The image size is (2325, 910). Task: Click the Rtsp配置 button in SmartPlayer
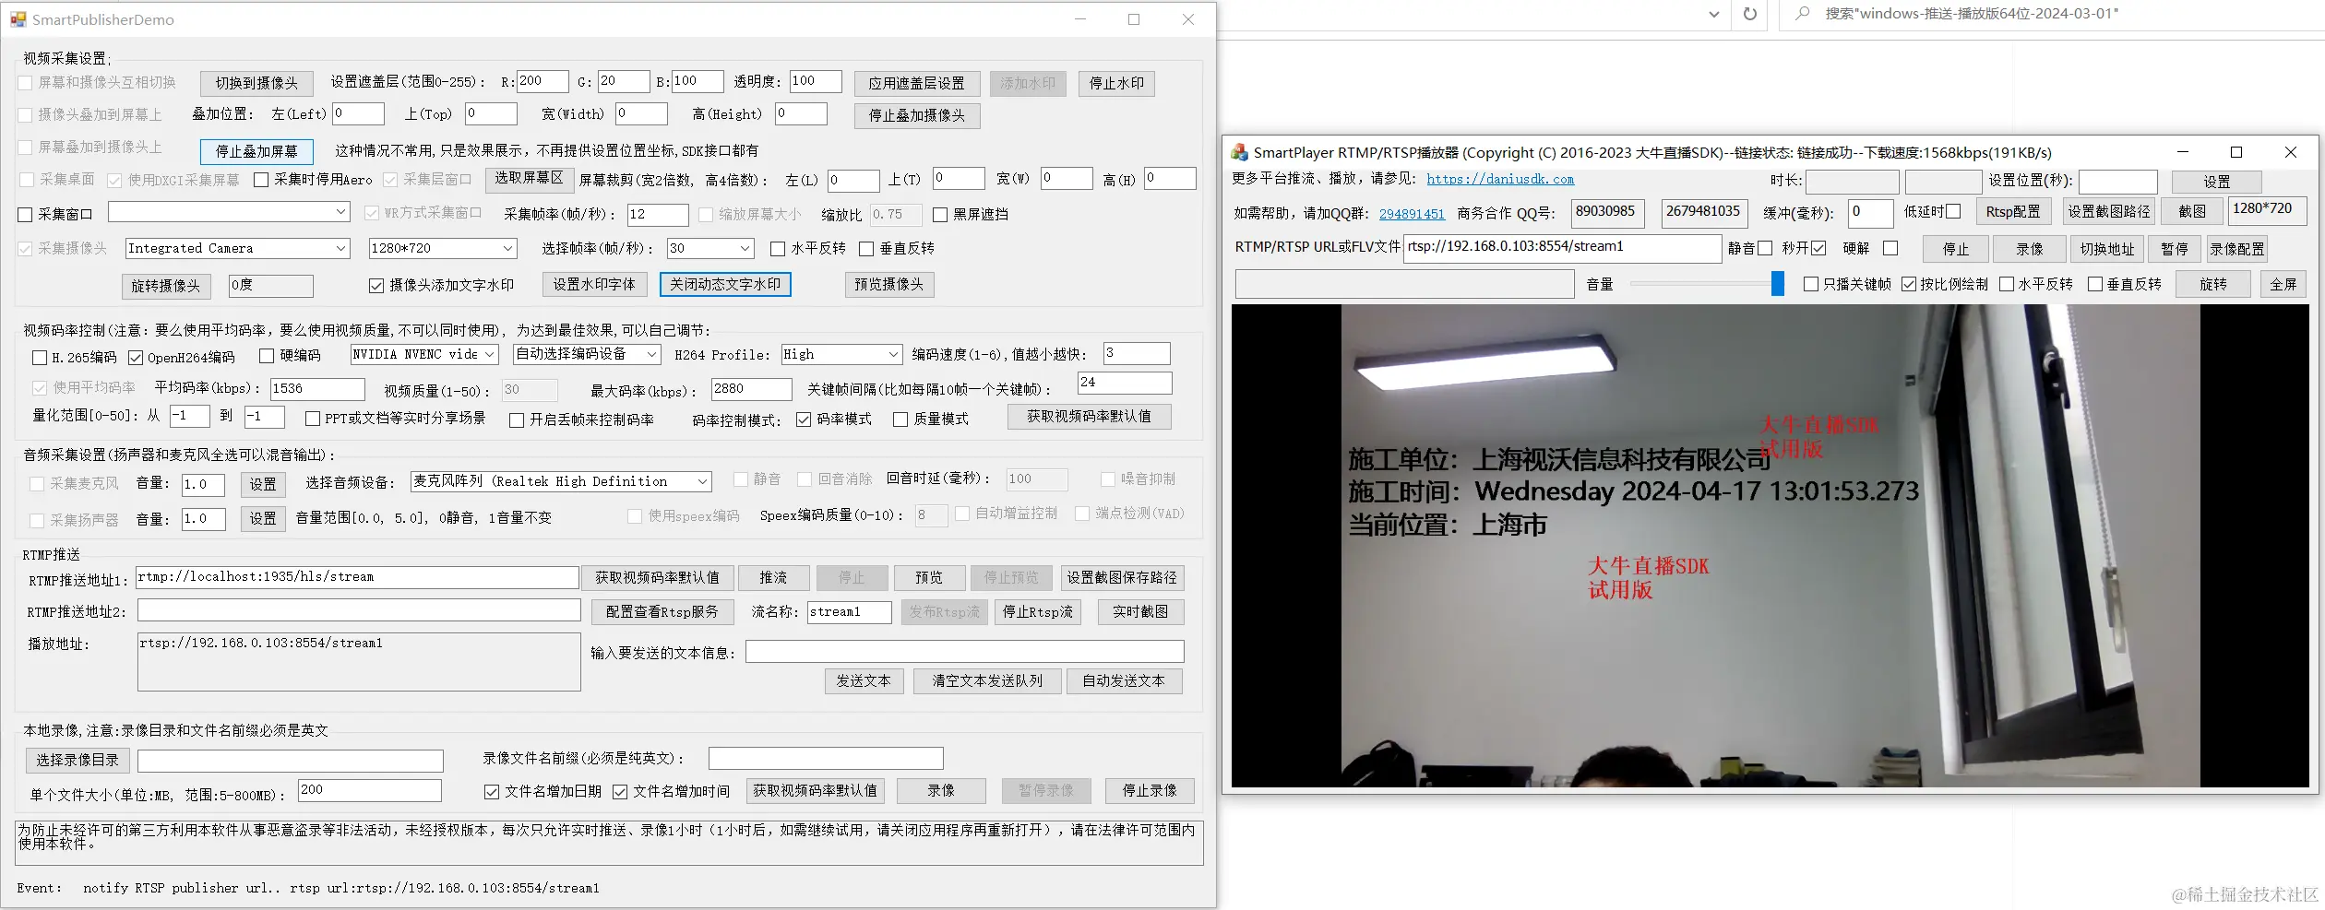(2013, 212)
